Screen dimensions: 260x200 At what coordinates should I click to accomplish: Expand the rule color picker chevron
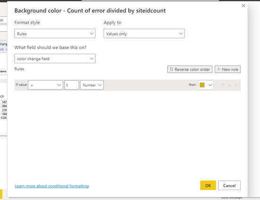tap(210, 85)
